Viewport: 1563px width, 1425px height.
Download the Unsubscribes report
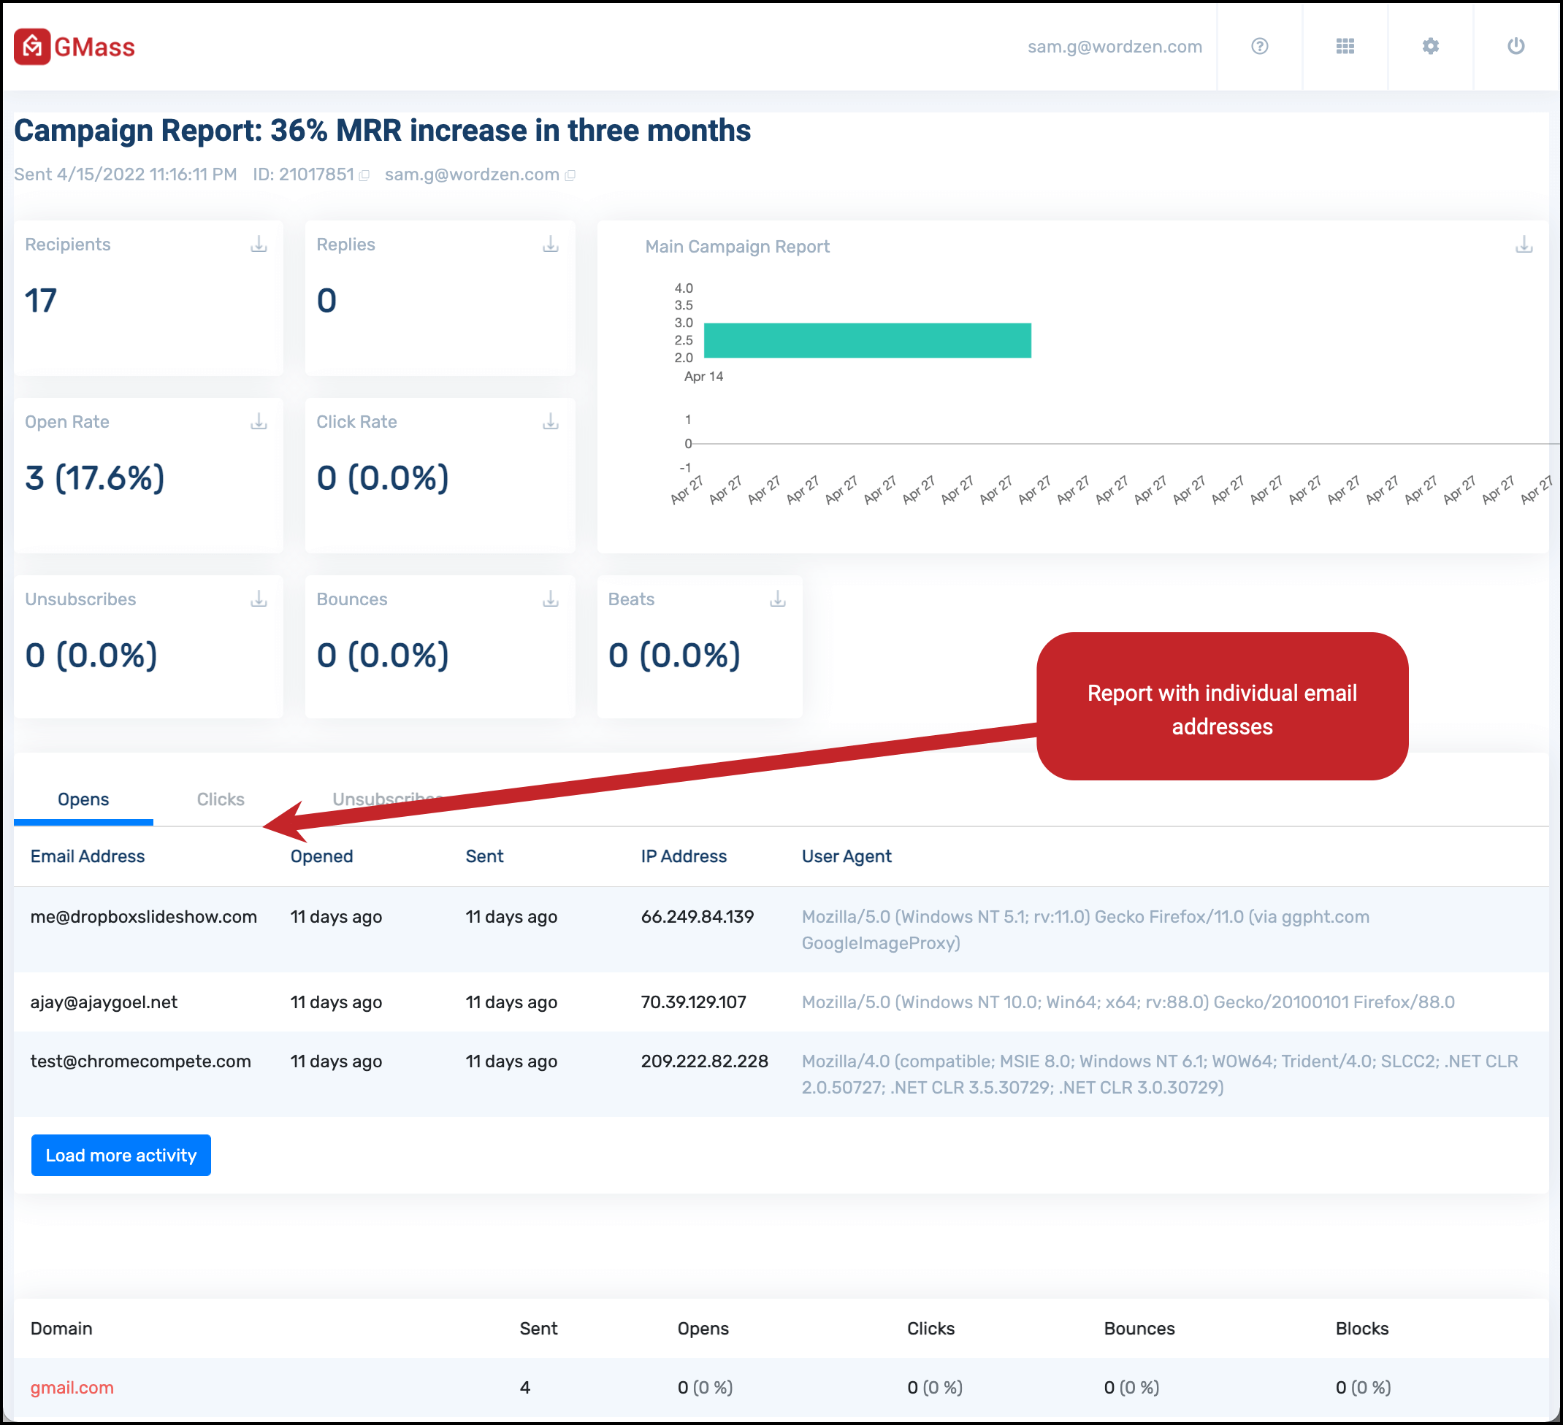click(x=259, y=600)
